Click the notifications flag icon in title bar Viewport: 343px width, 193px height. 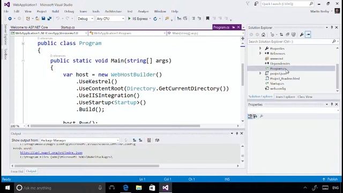point(248,4)
